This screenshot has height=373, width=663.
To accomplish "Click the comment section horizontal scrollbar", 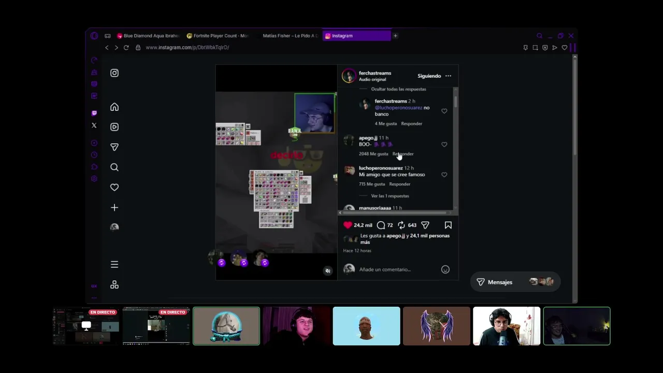I will point(395,212).
